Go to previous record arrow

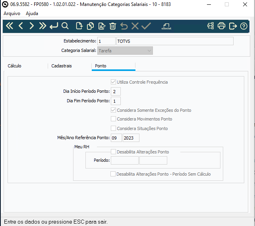21,26
